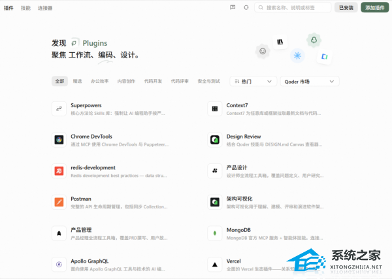This screenshot has height=279, width=392.
Task: Select the redis-development plugin icon
Action: pyautogui.click(x=59, y=171)
